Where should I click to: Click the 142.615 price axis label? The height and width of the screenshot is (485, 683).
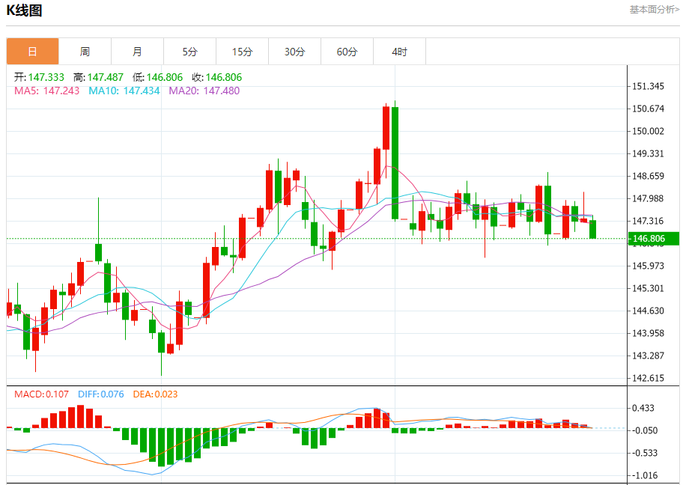648,378
